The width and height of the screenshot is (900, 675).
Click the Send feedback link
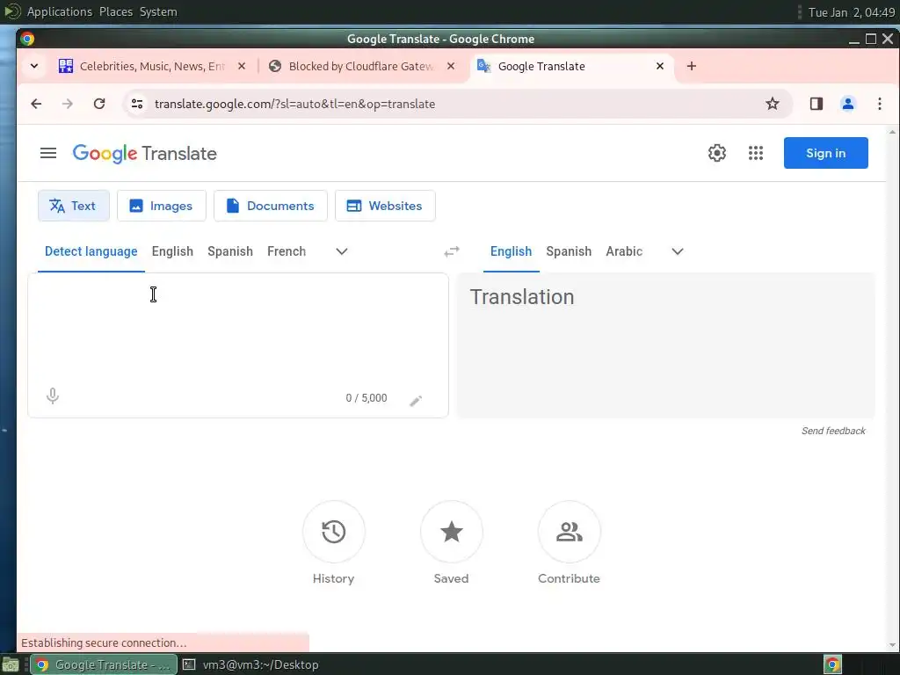pos(833,431)
